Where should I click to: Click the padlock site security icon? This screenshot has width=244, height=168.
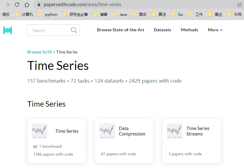(39, 5)
